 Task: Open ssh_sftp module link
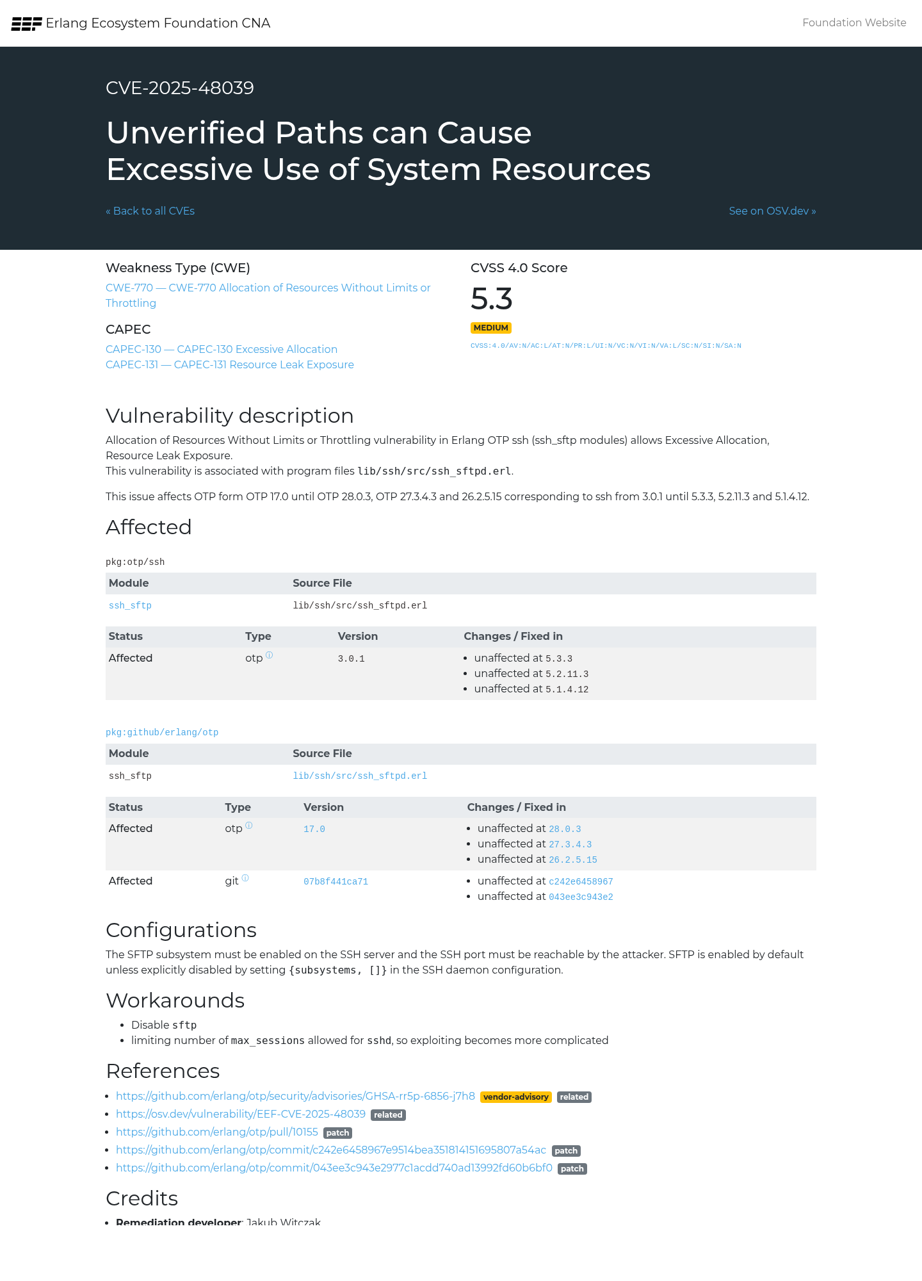click(130, 605)
